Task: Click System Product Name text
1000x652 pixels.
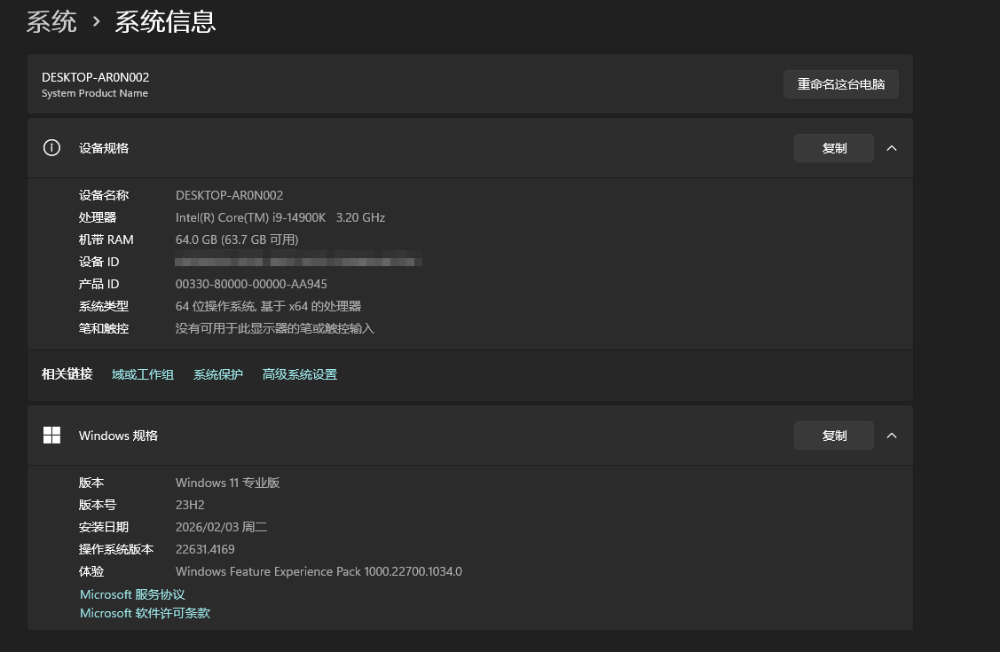Action: [95, 93]
